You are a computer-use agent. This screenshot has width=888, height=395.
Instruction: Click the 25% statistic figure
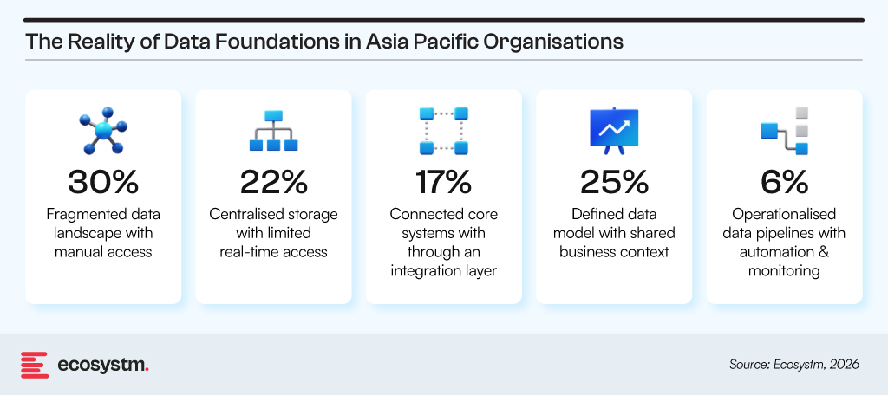coord(613,182)
